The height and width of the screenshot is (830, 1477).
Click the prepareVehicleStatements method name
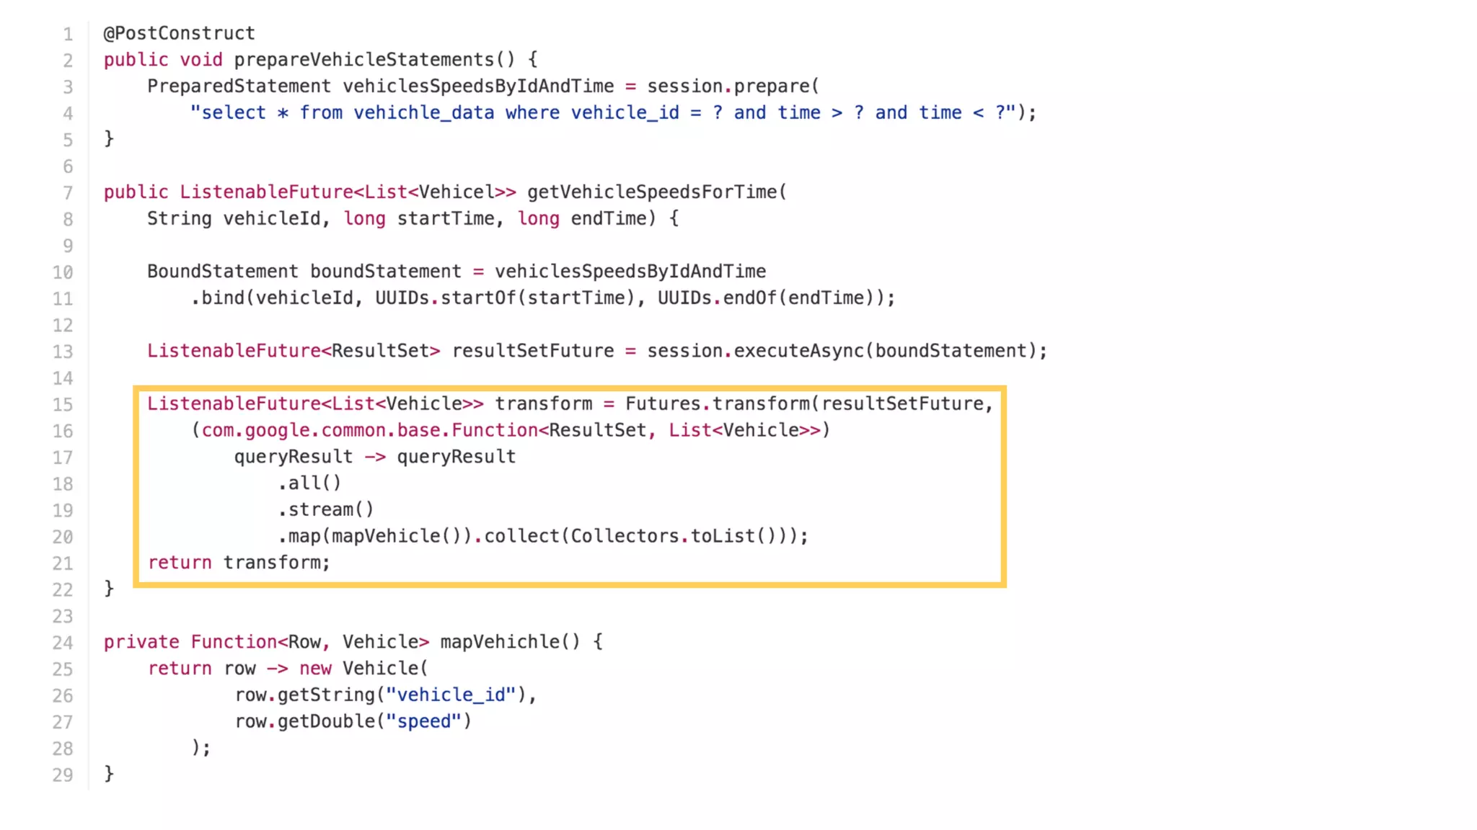click(x=363, y=60)
